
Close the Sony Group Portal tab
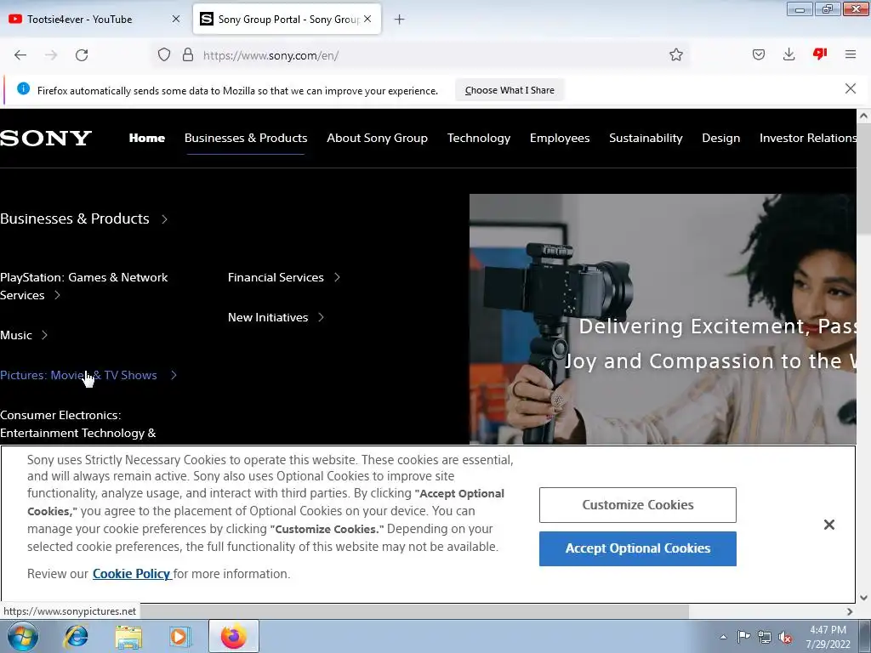(x=367, y=19)
